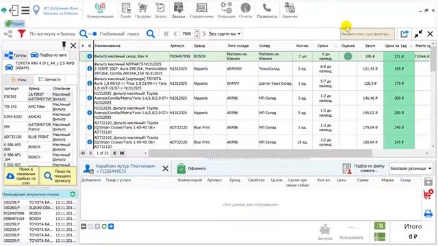This screenshot has height=246, width=438.
Task: Open the hamburger menu icon
Action: (x=25, y=10)
